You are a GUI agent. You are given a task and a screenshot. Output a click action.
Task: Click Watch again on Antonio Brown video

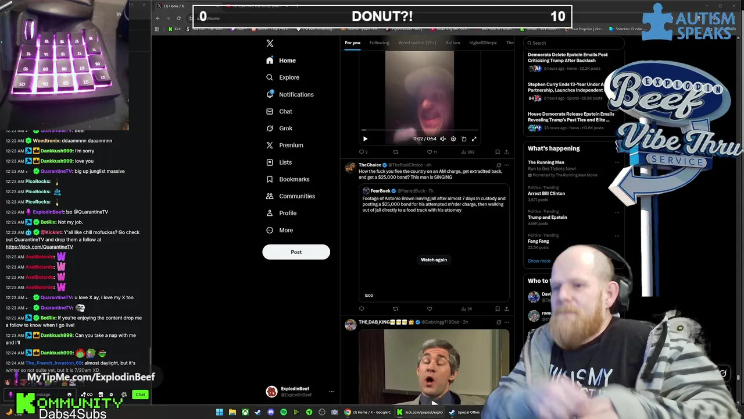[x=434, y=260]
